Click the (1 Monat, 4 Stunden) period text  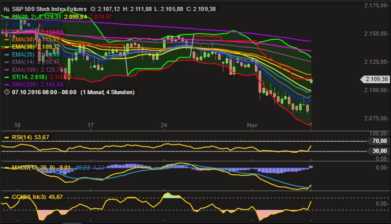107,92
